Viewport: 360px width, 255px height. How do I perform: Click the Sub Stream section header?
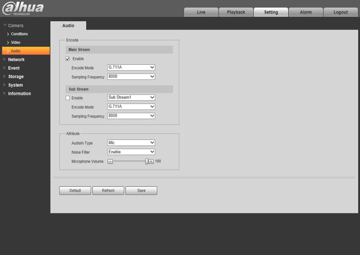(119, 89)
